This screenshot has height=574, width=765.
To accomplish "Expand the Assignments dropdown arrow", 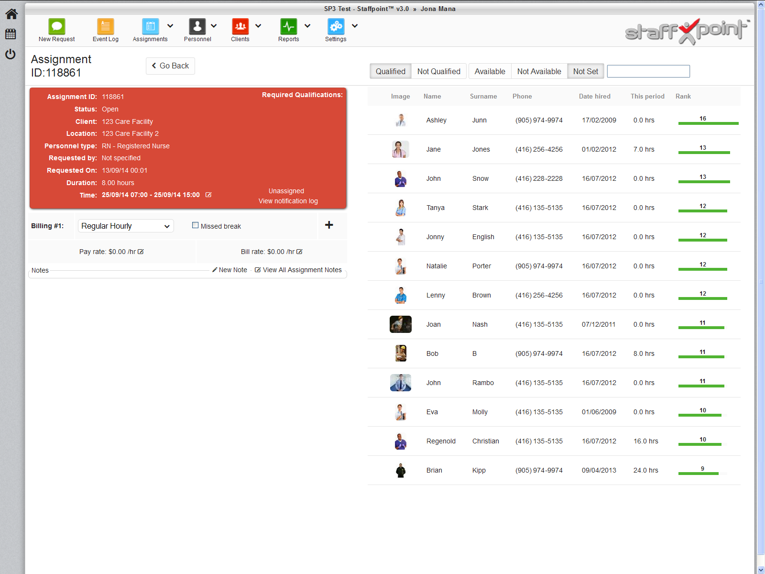I will pyautogui.click(x=170, y=26).
